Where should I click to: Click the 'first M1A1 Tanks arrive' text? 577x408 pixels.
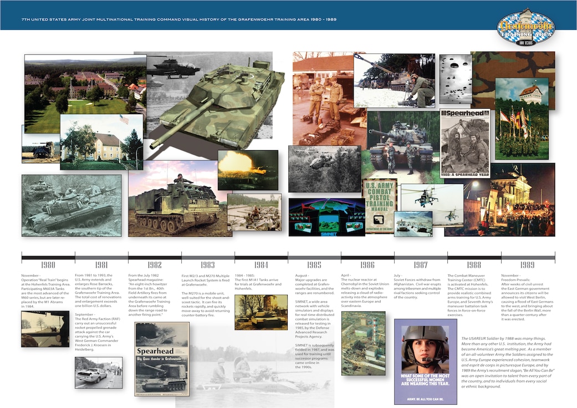point(258,282)
